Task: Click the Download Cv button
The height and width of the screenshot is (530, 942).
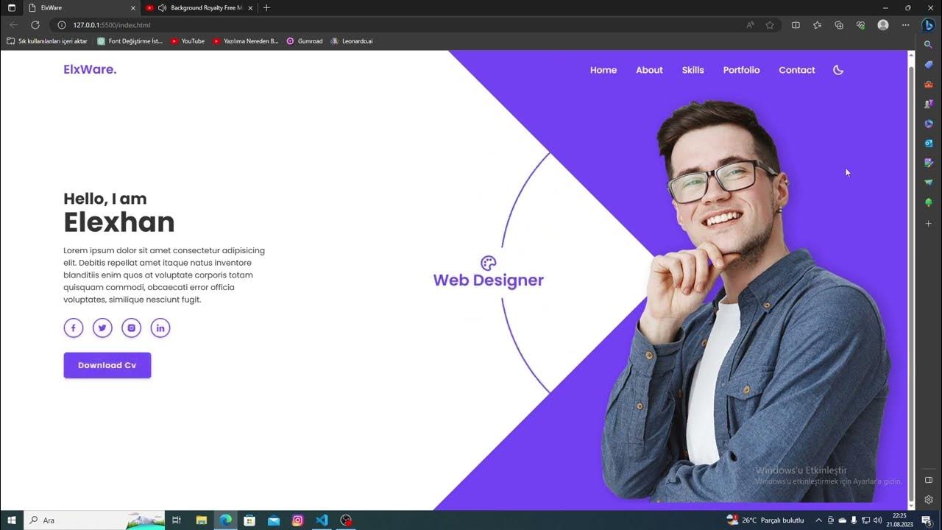Action: coord(107,365)
